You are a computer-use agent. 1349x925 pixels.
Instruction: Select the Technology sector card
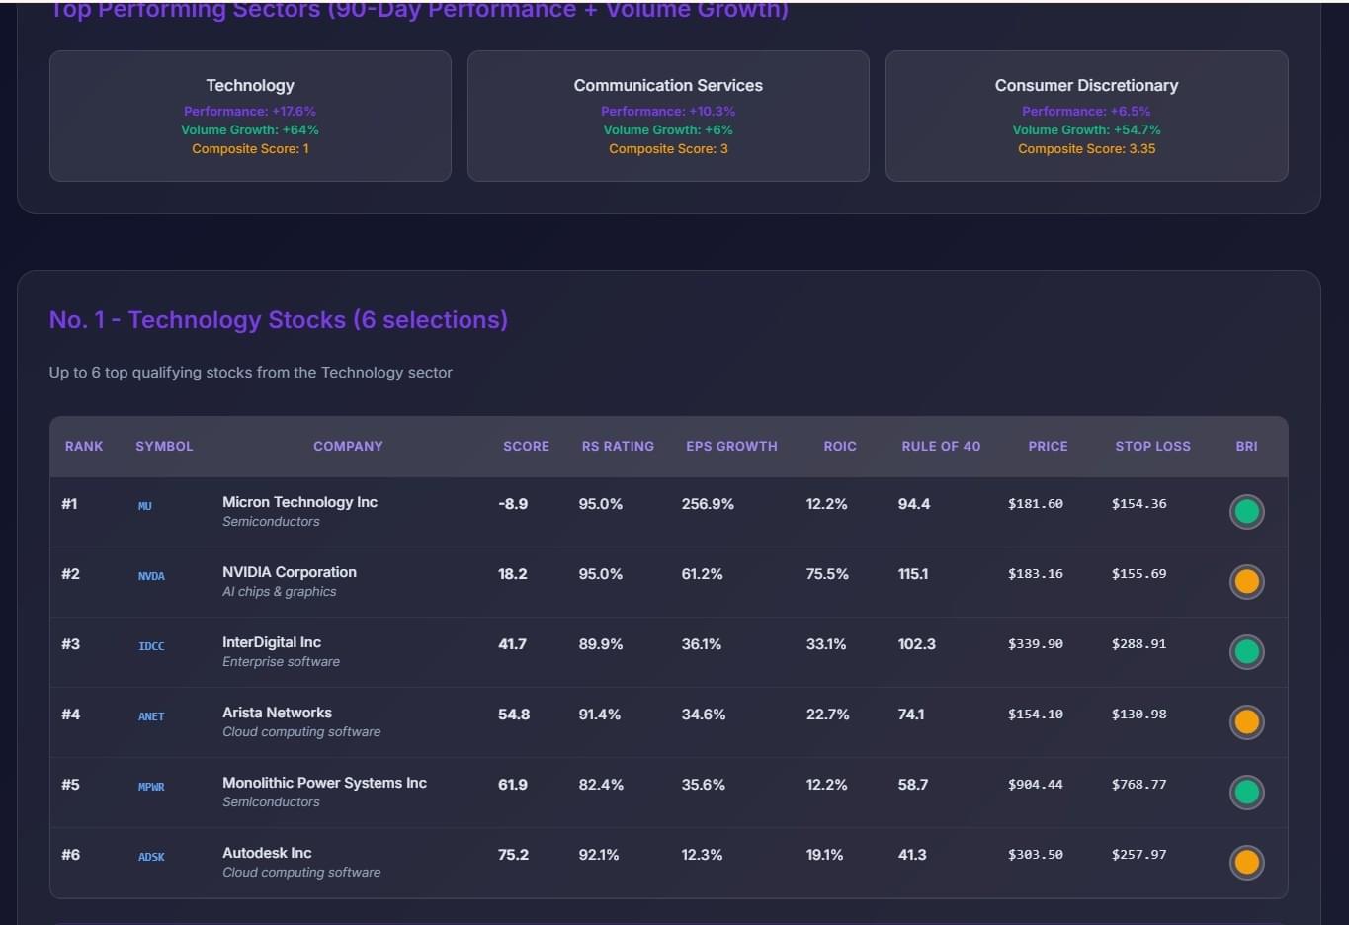pos(250,117)
